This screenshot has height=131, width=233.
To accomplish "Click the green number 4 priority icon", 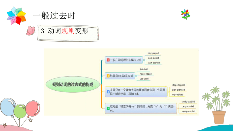I will point(108,109).
